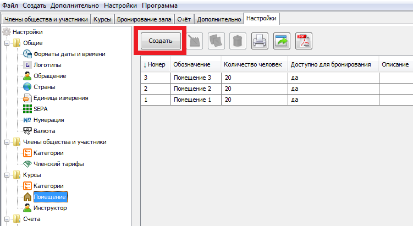413x226 pixels.
Task: Click the duplicate record toolbar icon
Action: (x=216, y=41)
